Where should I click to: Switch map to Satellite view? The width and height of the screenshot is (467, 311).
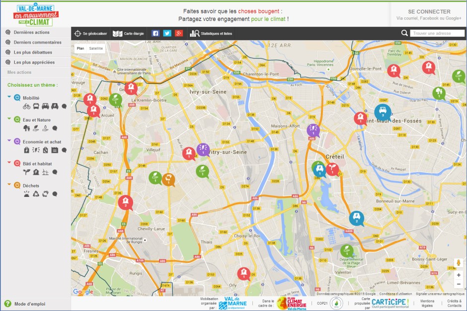[96, 49]
